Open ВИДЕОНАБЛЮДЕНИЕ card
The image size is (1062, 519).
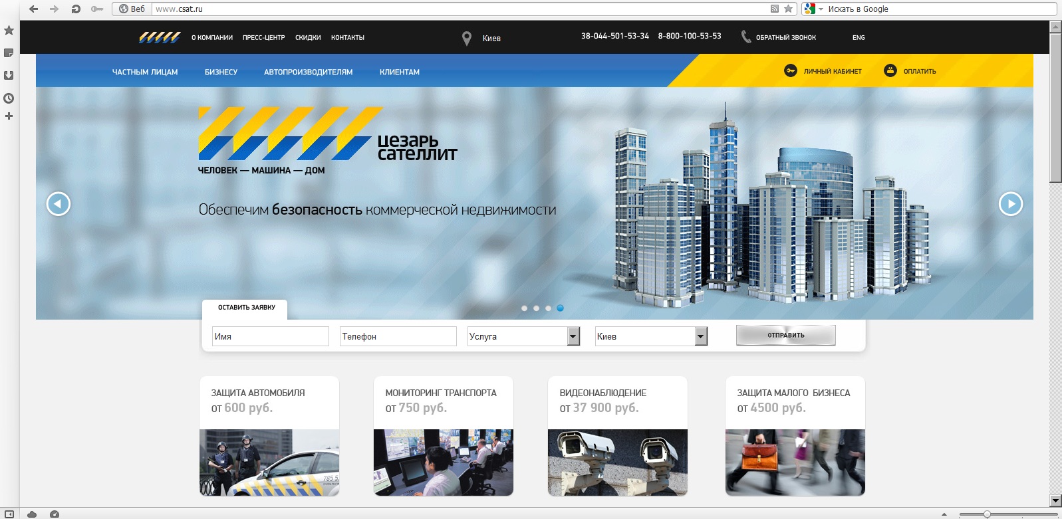618,436
